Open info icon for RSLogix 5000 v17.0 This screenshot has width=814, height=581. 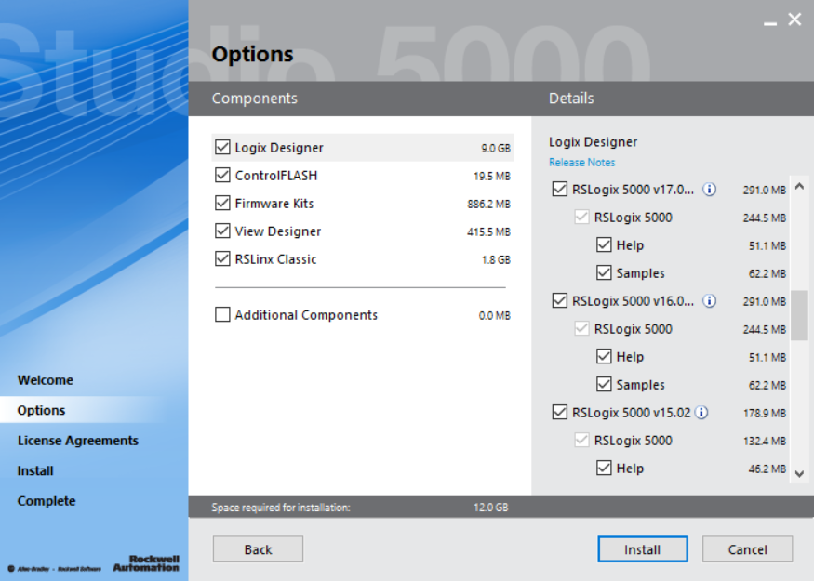click(x=709, y=190)
